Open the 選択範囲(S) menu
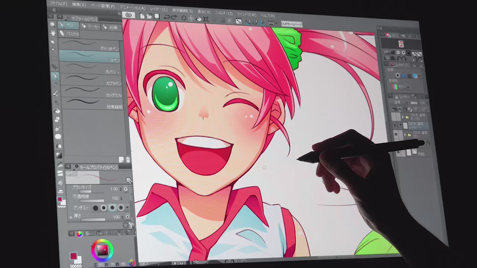 (x=182, y=10)
